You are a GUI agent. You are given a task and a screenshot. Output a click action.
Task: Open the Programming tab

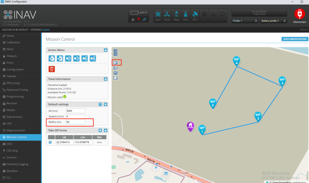click(20, 96)
